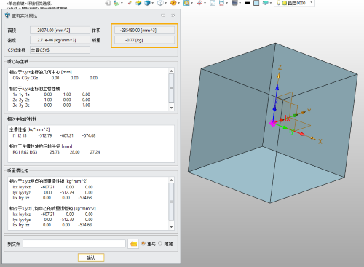
Task: Click the teal stacked layers icon
Action: click(266, 3)
